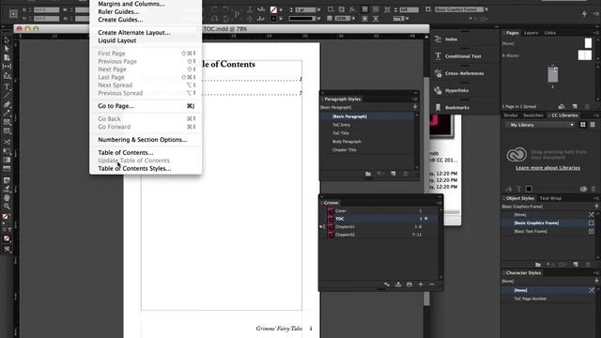Choose Create Guides menu item
This screenshot has height=338, width=601.
120,20
